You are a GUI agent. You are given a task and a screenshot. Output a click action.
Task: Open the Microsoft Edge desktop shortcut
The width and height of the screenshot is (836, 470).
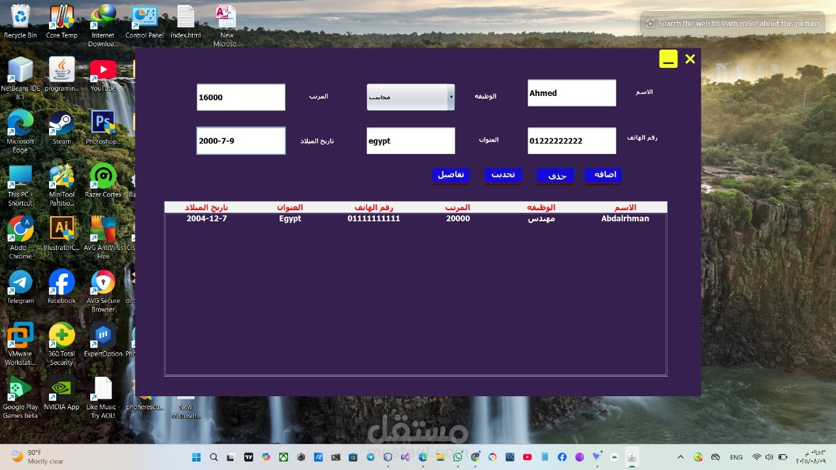(20, 132)
